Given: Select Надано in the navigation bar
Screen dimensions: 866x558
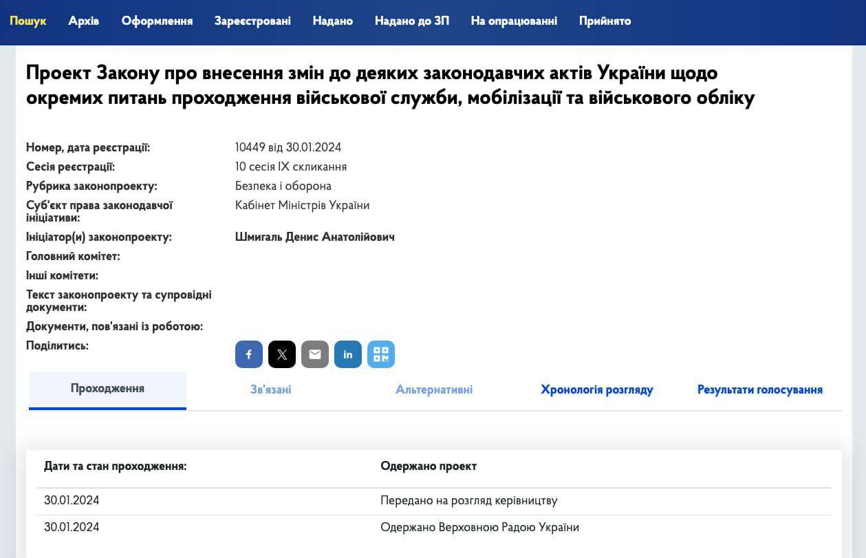Looking at the screenshot, I should coord(332,21).
